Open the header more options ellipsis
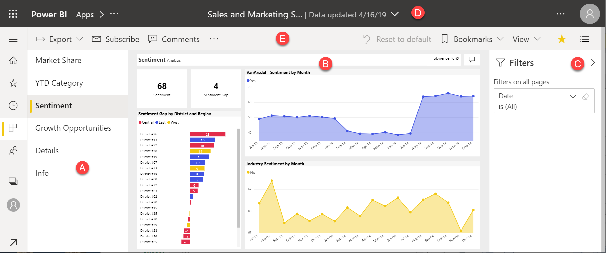 [560, 14]
